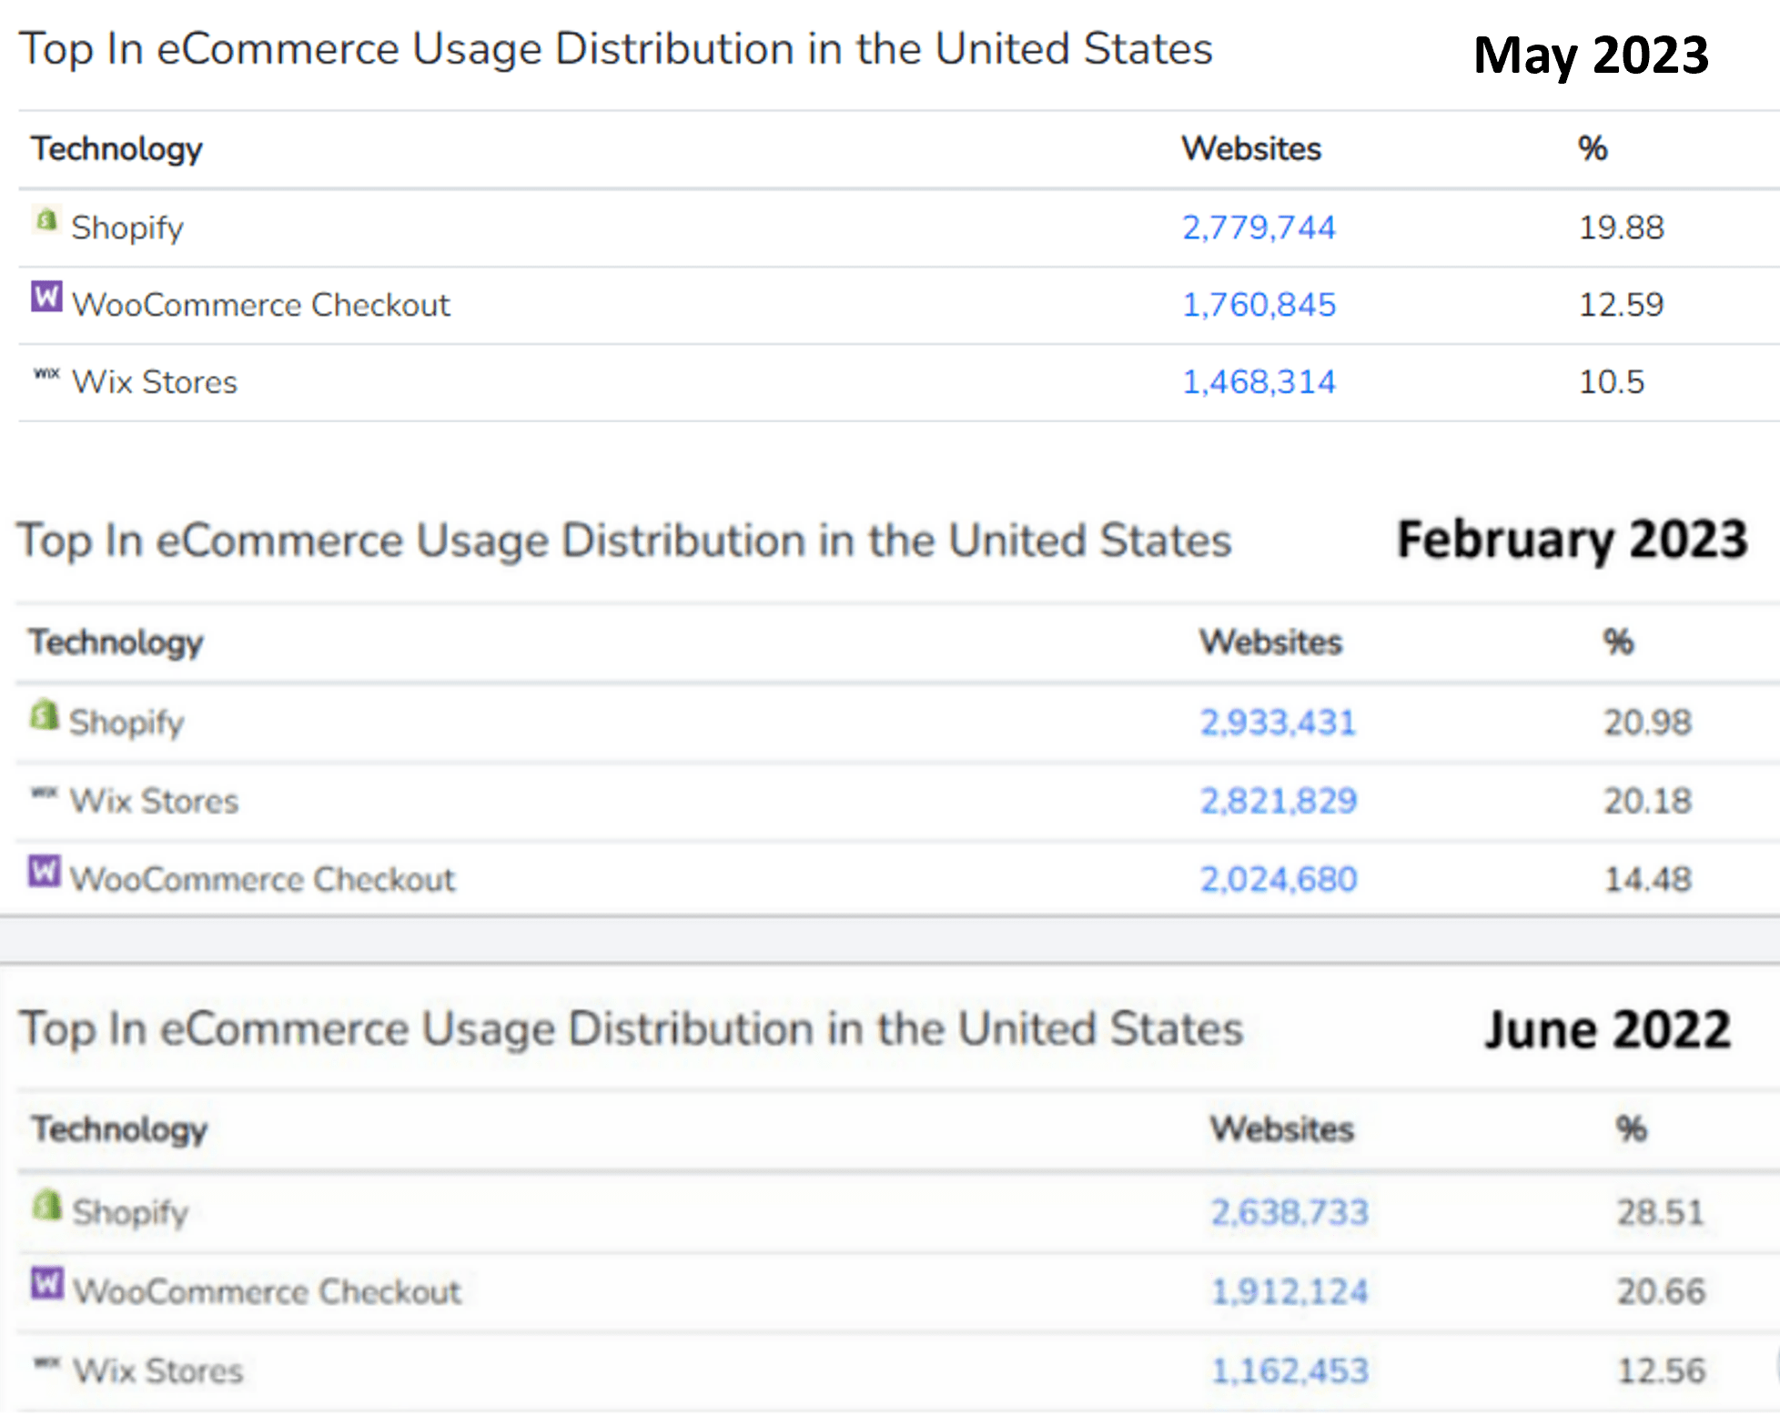Click the title above the June 2022 table

632,1029
